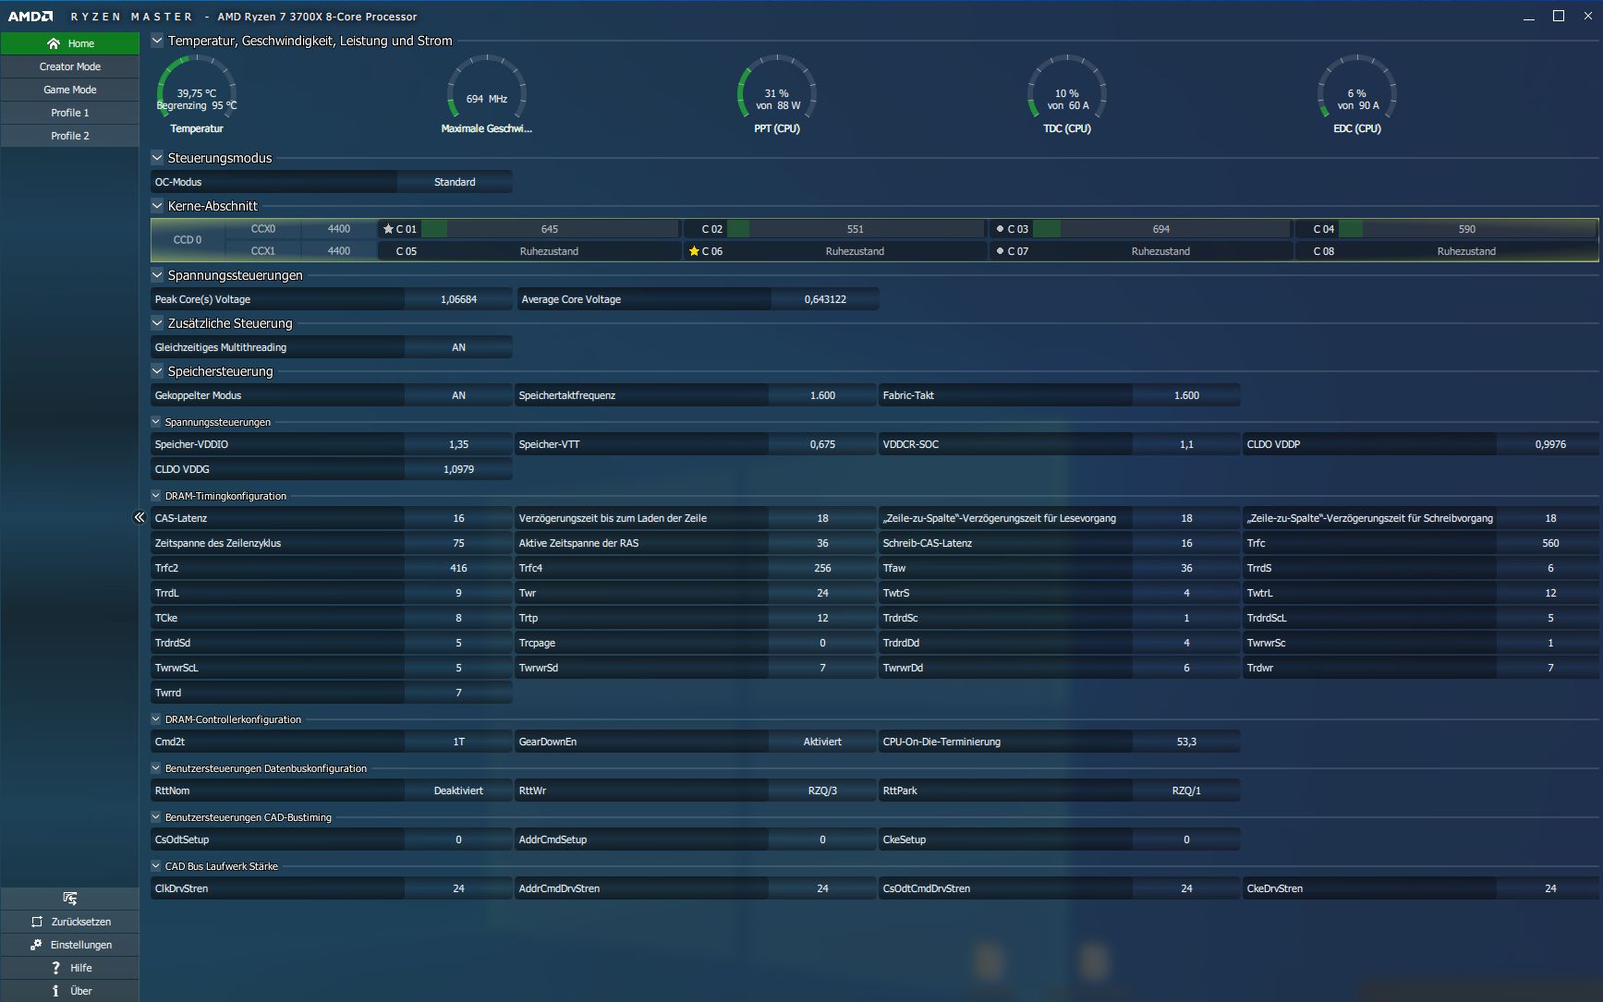Collapse the DRAM-Timingkonfiguration subsection

coord(156,496)
